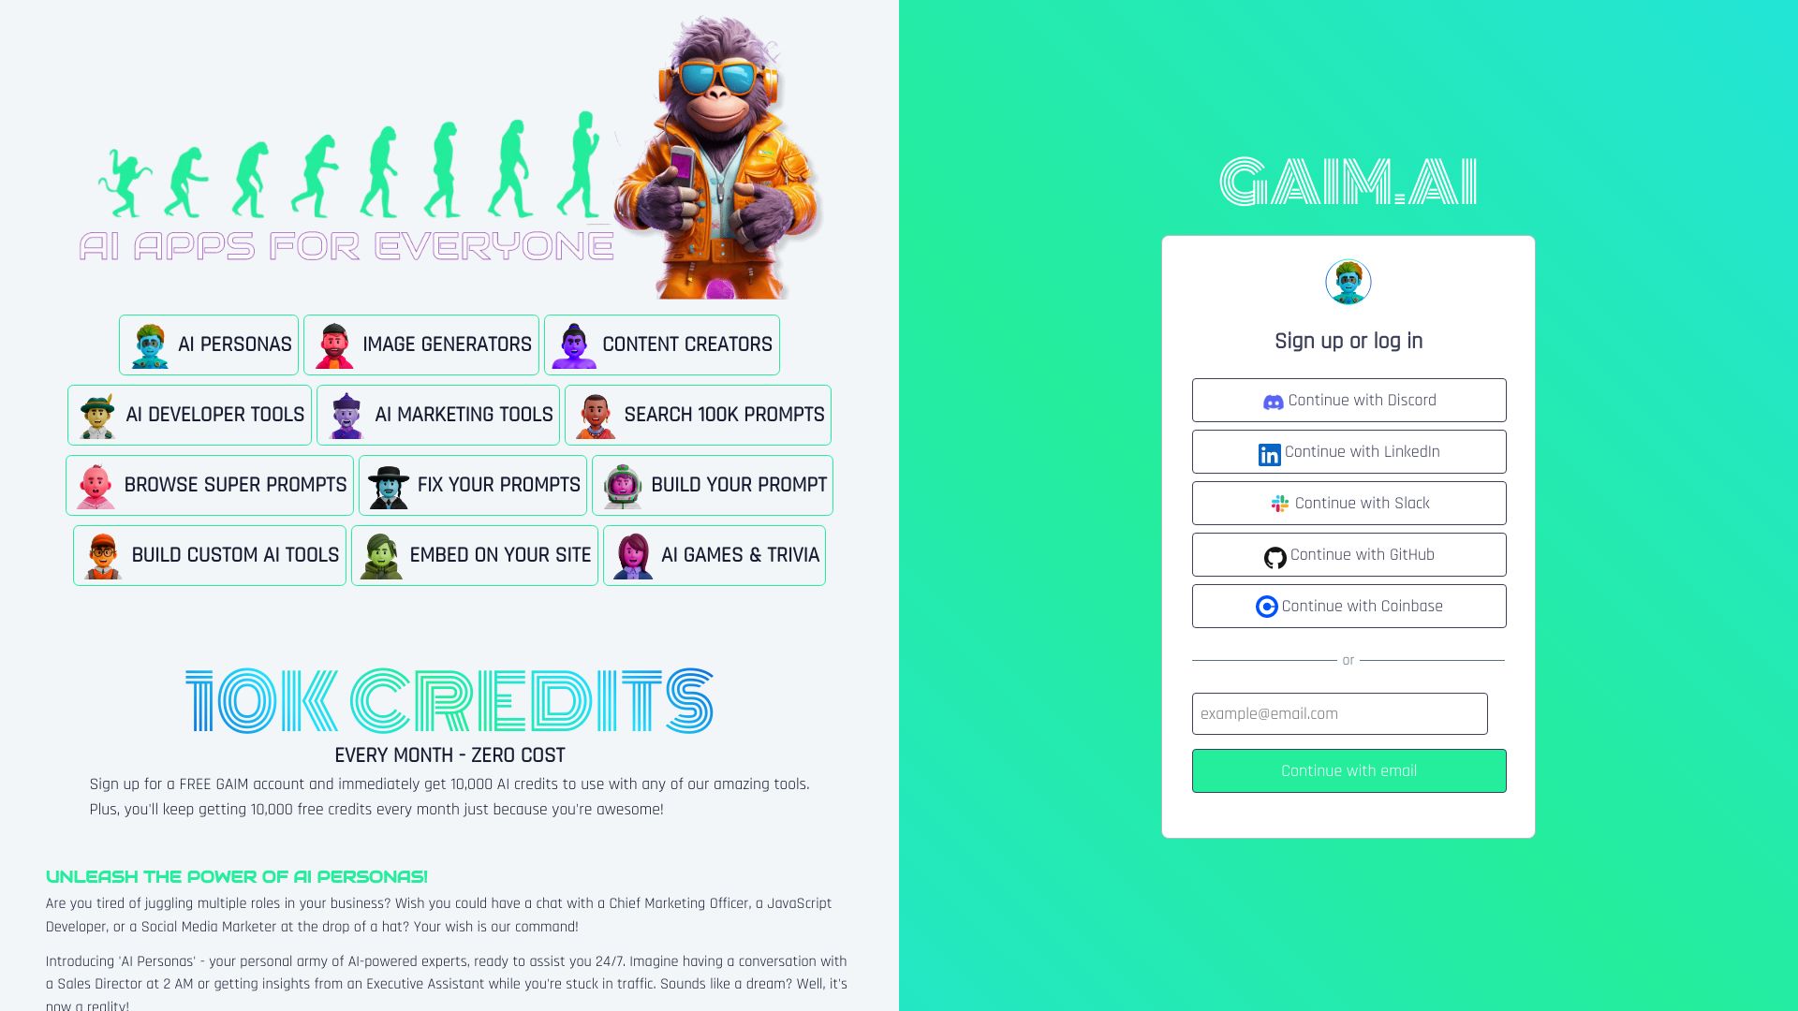Expand Build Your Prompt section
The width and height of the screenshot is (1798, 1011).
[x=713, y=484]
